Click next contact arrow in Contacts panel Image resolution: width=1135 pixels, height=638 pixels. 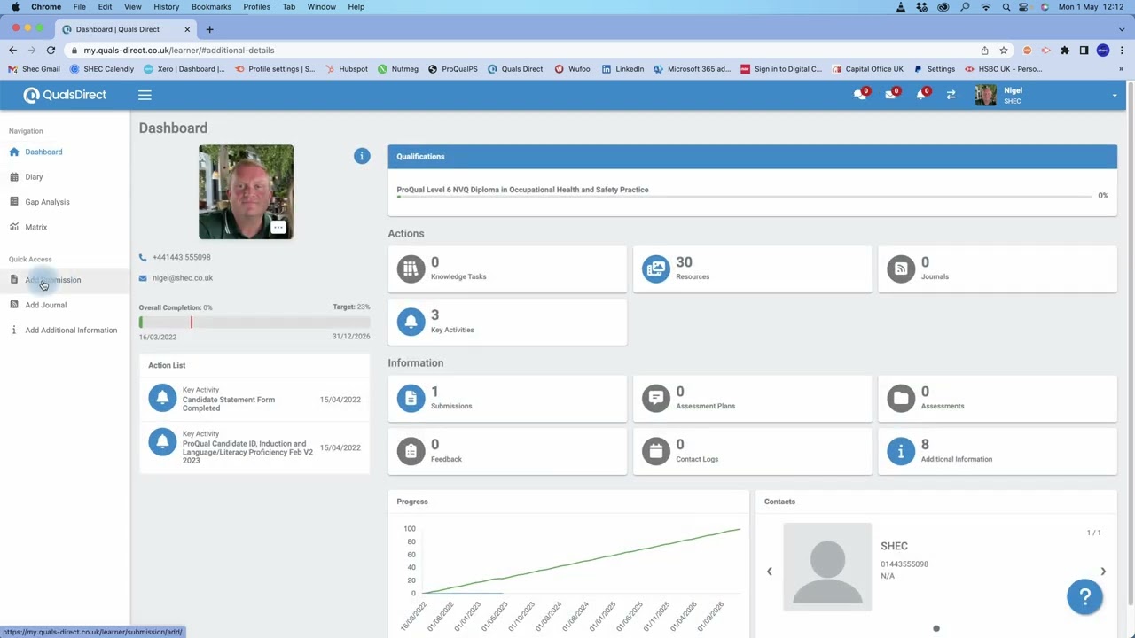(1103, 572)
